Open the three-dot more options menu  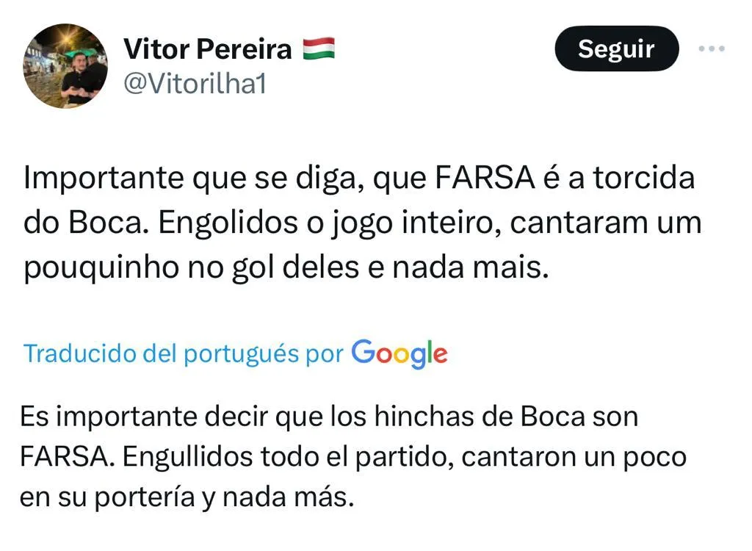(x=710, y=49)
